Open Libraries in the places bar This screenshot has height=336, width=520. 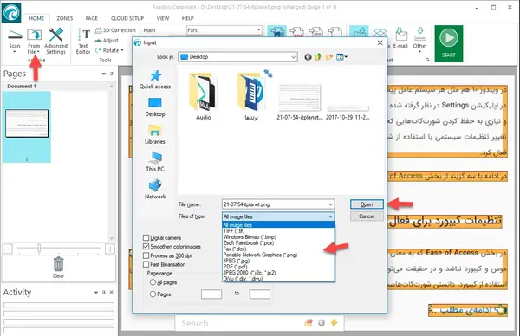(155, 134)
